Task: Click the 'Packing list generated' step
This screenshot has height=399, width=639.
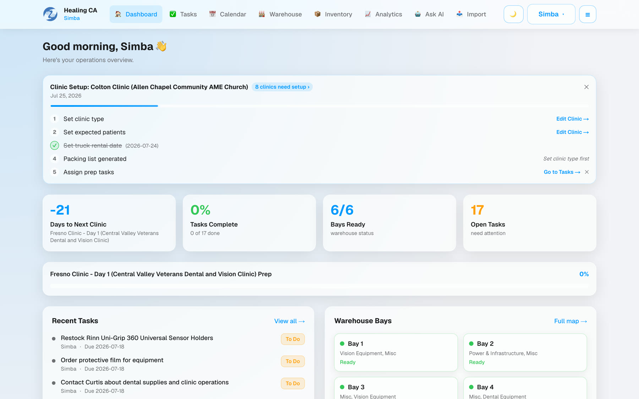Action: click(x=95, y=159)
